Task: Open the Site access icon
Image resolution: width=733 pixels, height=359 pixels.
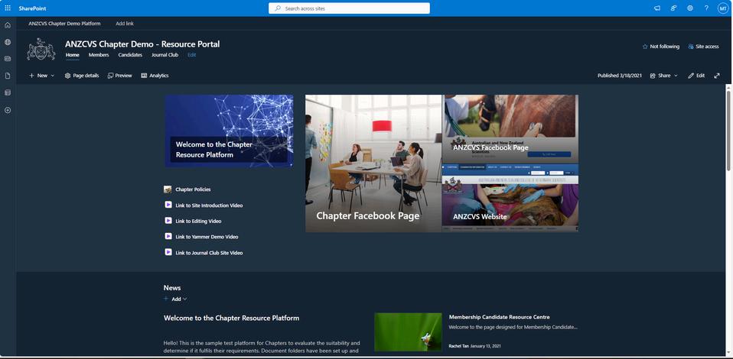Action: (x=690, y=47)
